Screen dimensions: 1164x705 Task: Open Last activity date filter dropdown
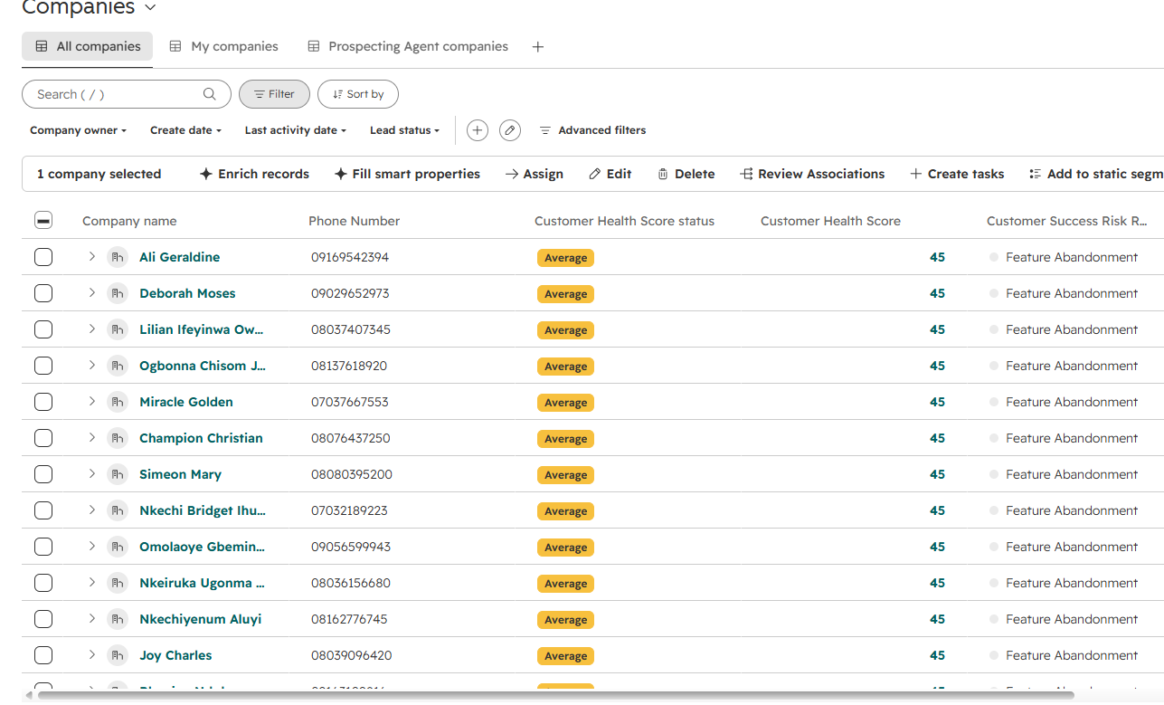pos(296,130)
